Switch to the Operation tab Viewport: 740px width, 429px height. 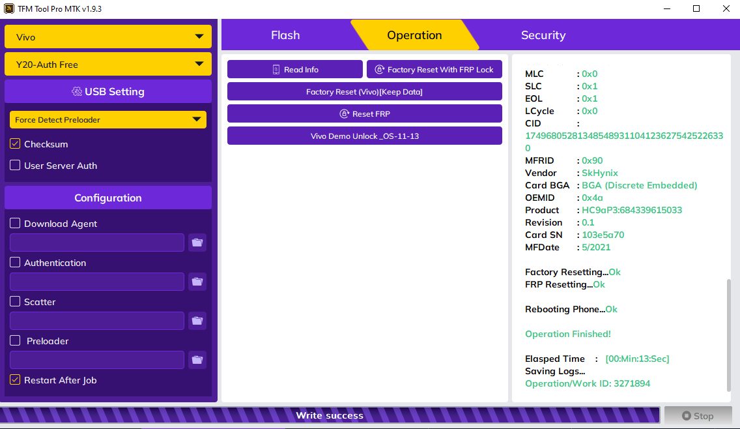pos(414,35)
